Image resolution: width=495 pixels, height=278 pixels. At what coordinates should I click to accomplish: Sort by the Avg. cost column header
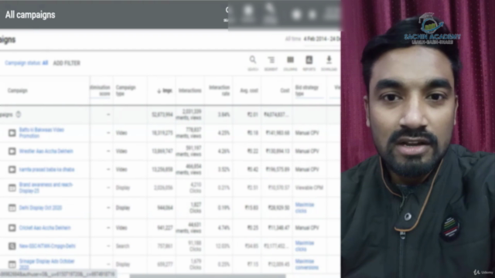(249, 90)
